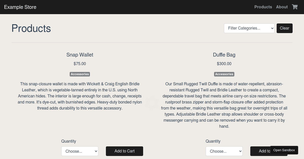Add the Snap Wallet to cart
The image size is (304, 159).
tap(124, 151)
